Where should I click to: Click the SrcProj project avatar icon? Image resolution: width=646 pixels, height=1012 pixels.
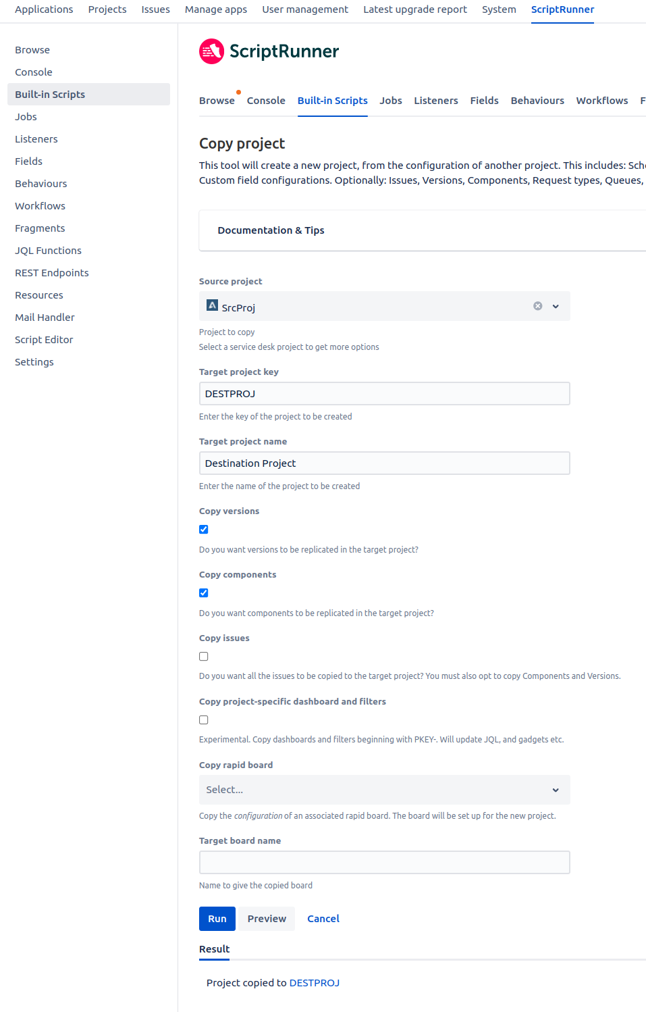click(x=212, y=305)
